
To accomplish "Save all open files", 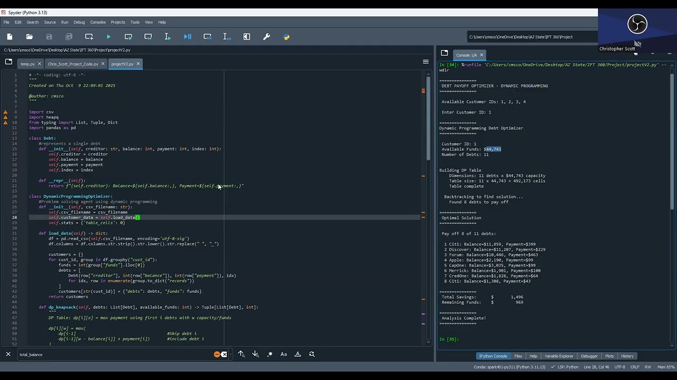I will click(69, 37).
